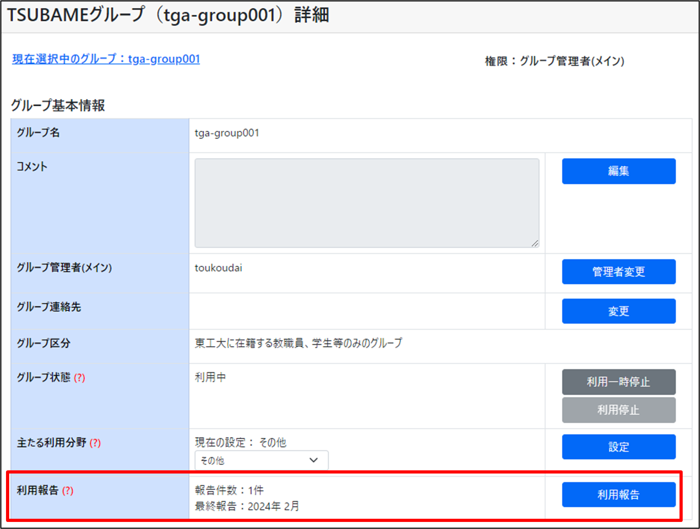The height and width of the screenshot is (529, 700).
Task: Click inside the コメント text area
Action: tap(366, 203)
